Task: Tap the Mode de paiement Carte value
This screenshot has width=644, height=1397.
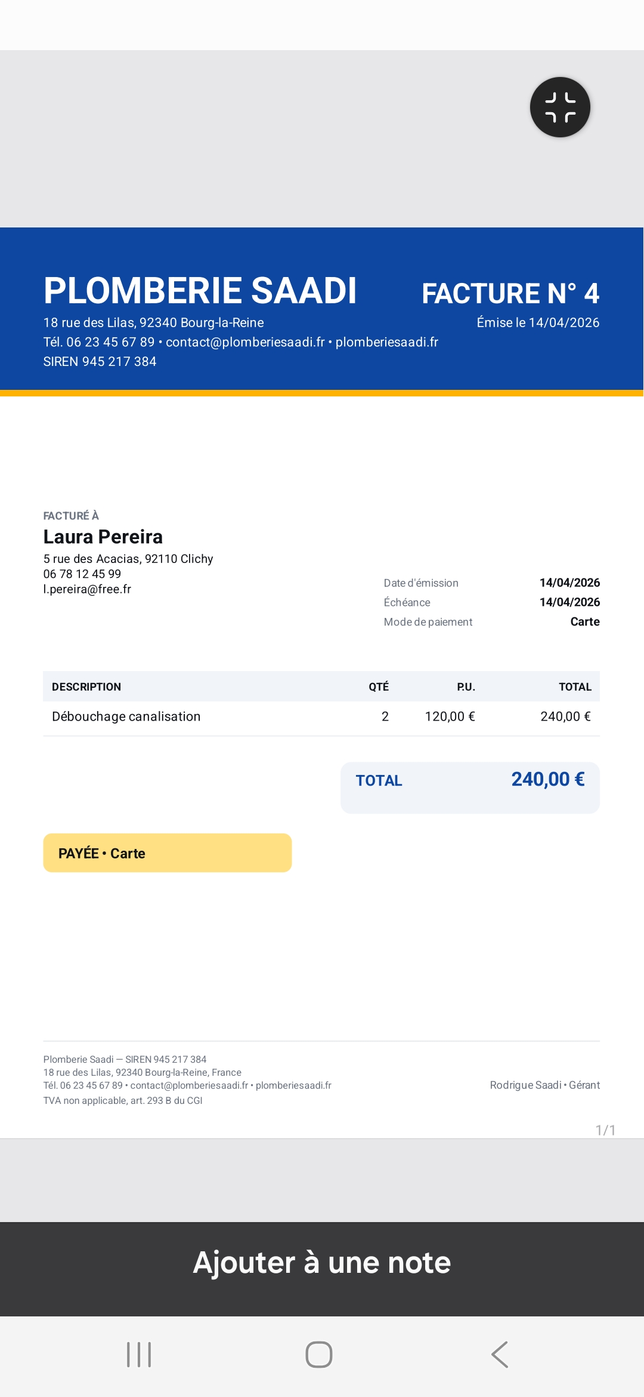Action: pyautogui.click(x=585, y=621)
